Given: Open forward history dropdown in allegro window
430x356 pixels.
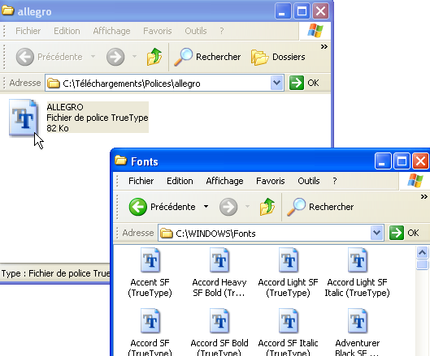Looking at the screenshot, I should [134, 57].
